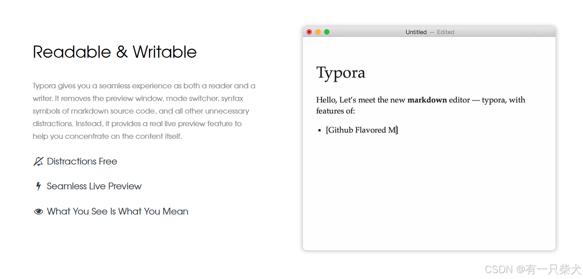This screenshot has height=279, width=583.
Task: Close the Untitled window with red button
Action: pyautogui.click(x=309, y=32)
